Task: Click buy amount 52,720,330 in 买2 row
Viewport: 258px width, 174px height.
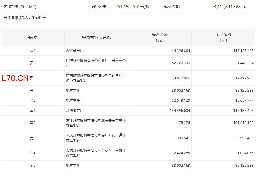Action: (x=180, y=63)
